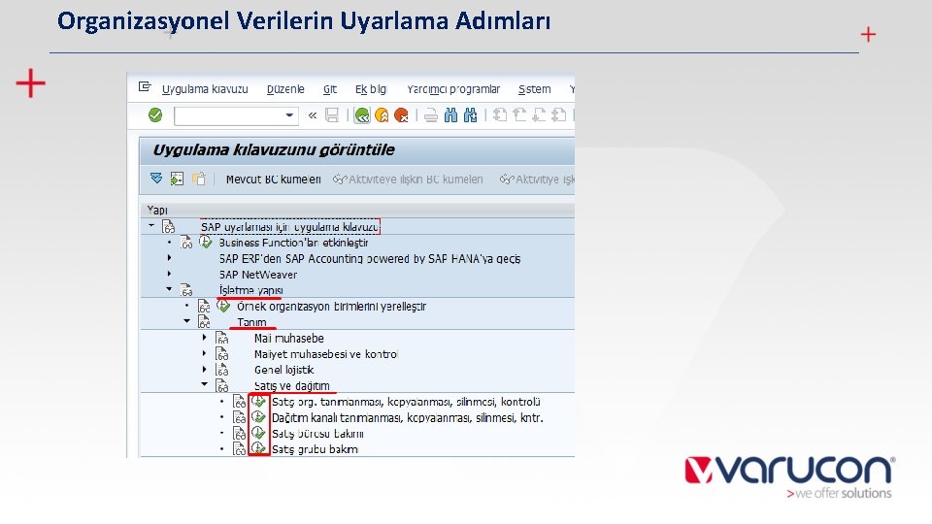Screen dimensions: 932x524
Task: Expand Maliyet muhasebesi ve kontrol node
Action: [205, 353]
